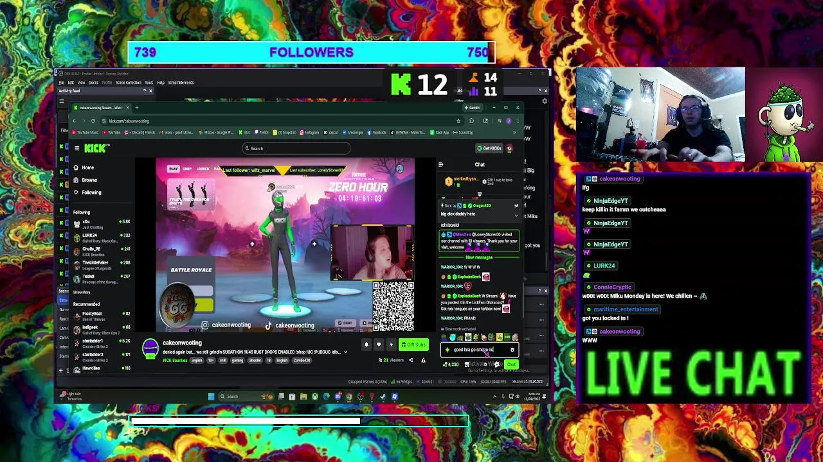Screen dimensions: 823x462
Task: Open OBS Docks menu
Action: (93, 83)
